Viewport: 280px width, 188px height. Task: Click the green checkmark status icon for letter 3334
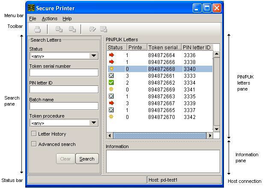click(x=111, y=82)
